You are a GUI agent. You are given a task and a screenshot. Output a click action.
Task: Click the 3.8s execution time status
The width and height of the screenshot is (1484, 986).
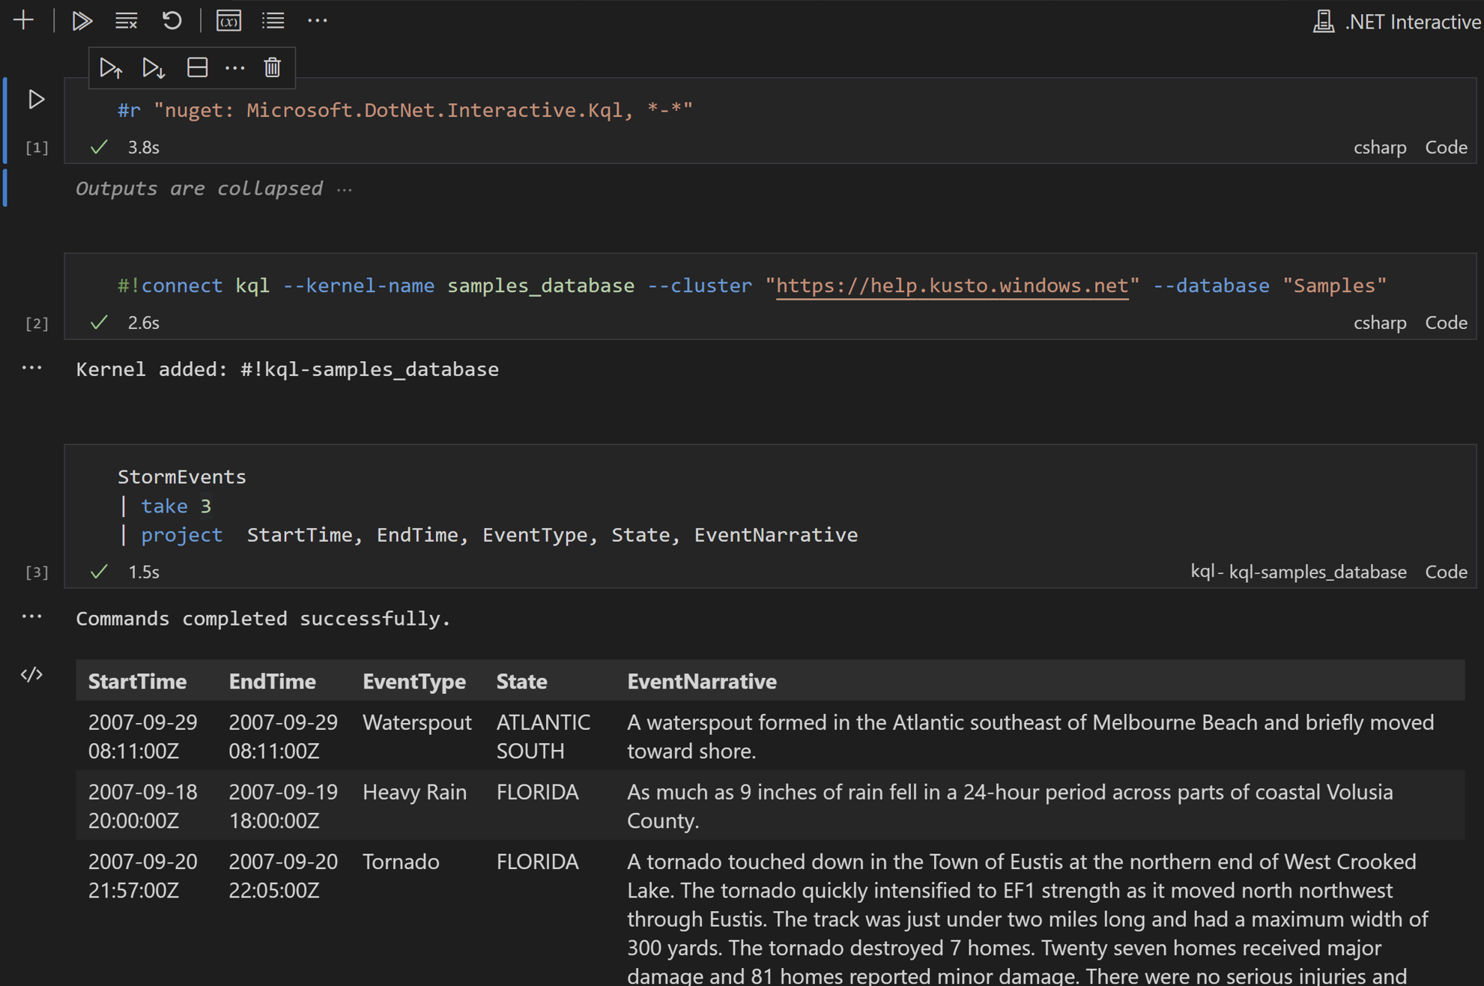click(x=143, y=148)
